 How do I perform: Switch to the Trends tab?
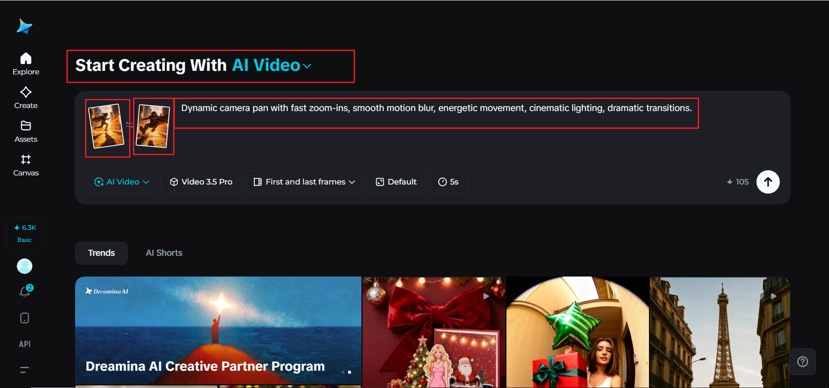(x=101, y=253)
